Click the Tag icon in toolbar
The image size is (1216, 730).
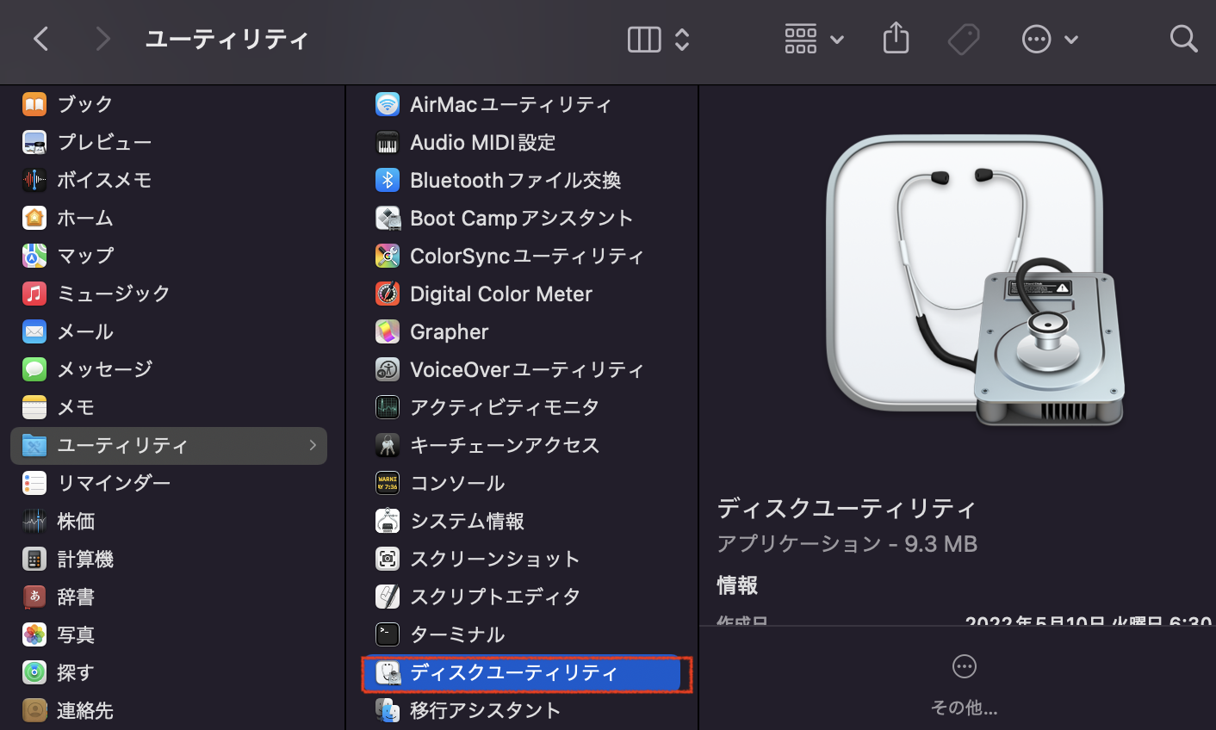pos(964,39)
